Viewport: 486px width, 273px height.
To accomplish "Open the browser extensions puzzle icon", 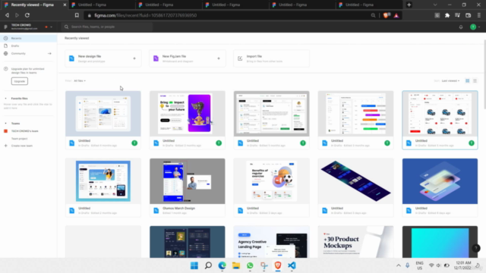I will point(447,15).
